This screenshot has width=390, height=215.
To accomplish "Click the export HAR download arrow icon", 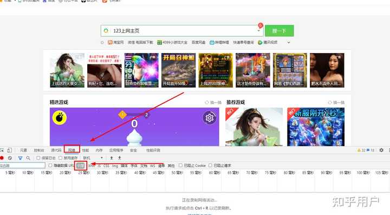I will 120,158.
